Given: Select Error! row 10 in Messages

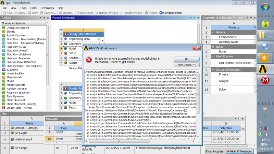Looking at the screenshot, I should pos(59,139).
